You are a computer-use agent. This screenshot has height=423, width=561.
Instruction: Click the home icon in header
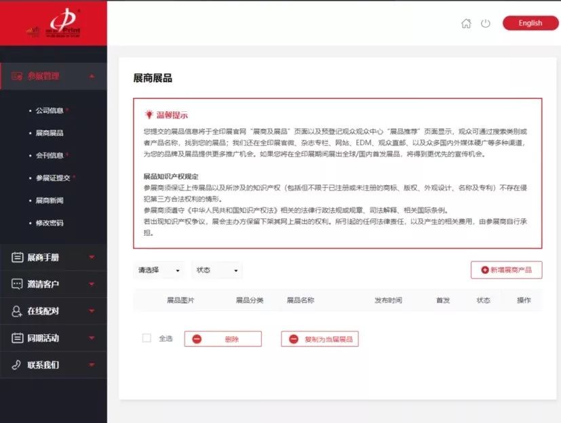pos(466,23)
